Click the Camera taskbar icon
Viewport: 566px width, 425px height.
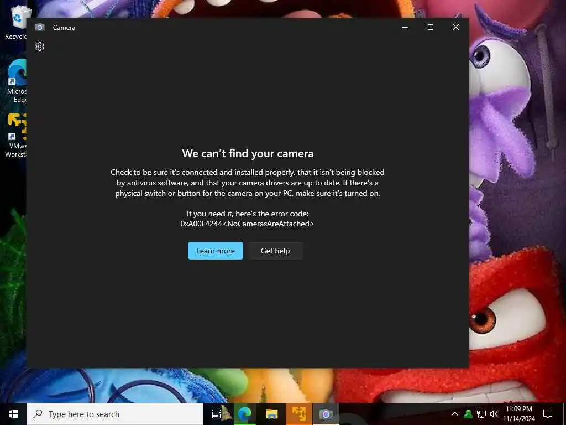click(x=326, y=414)
